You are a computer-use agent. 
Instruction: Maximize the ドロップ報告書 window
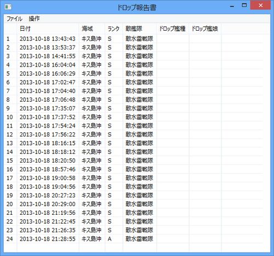pos(244,5)
